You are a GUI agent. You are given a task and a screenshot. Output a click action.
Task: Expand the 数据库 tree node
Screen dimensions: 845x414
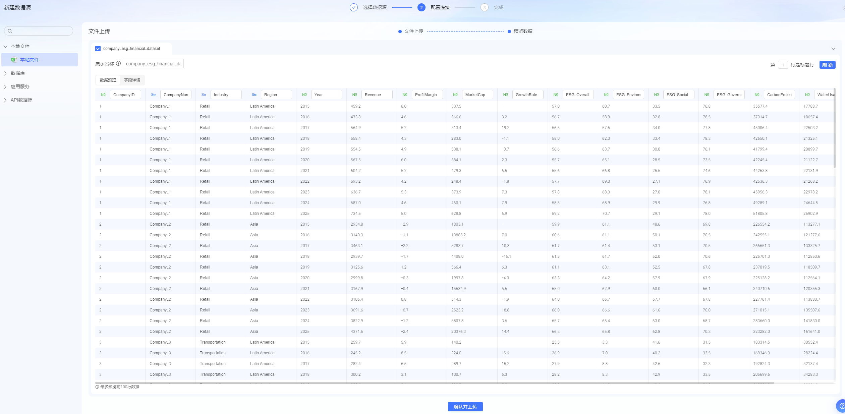5,73
